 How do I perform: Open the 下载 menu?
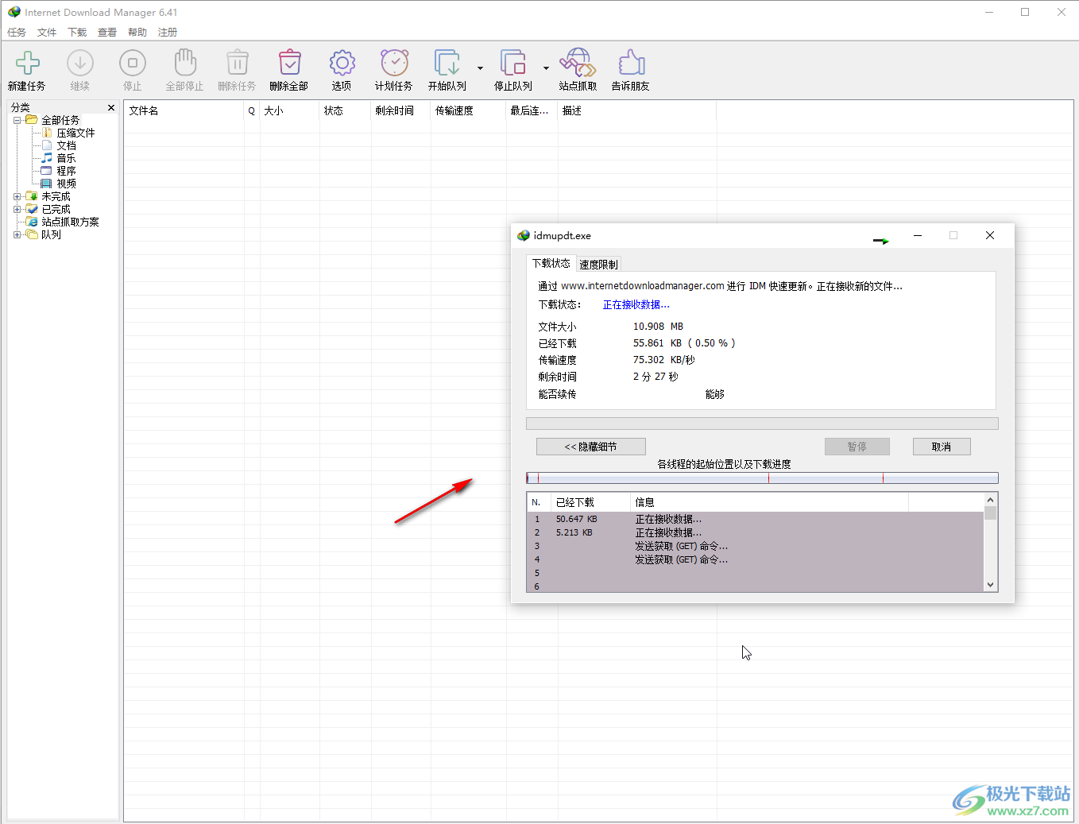click(77, 33)
